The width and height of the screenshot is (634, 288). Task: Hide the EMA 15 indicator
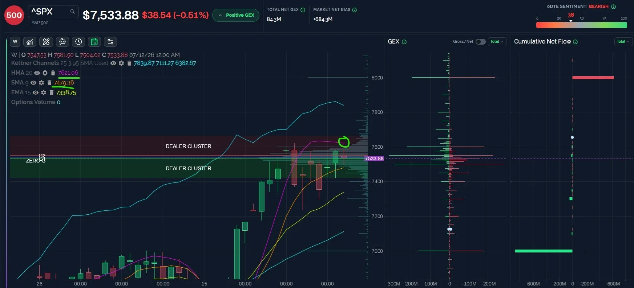(36, 92)
